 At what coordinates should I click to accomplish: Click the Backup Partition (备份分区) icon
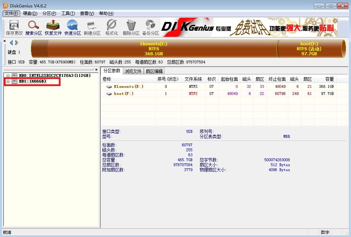(x=151, y=28)
